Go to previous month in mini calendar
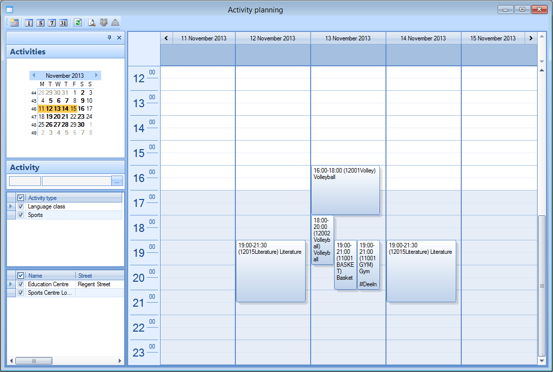Viewport: 553px width, 372px height. (33, 75)
